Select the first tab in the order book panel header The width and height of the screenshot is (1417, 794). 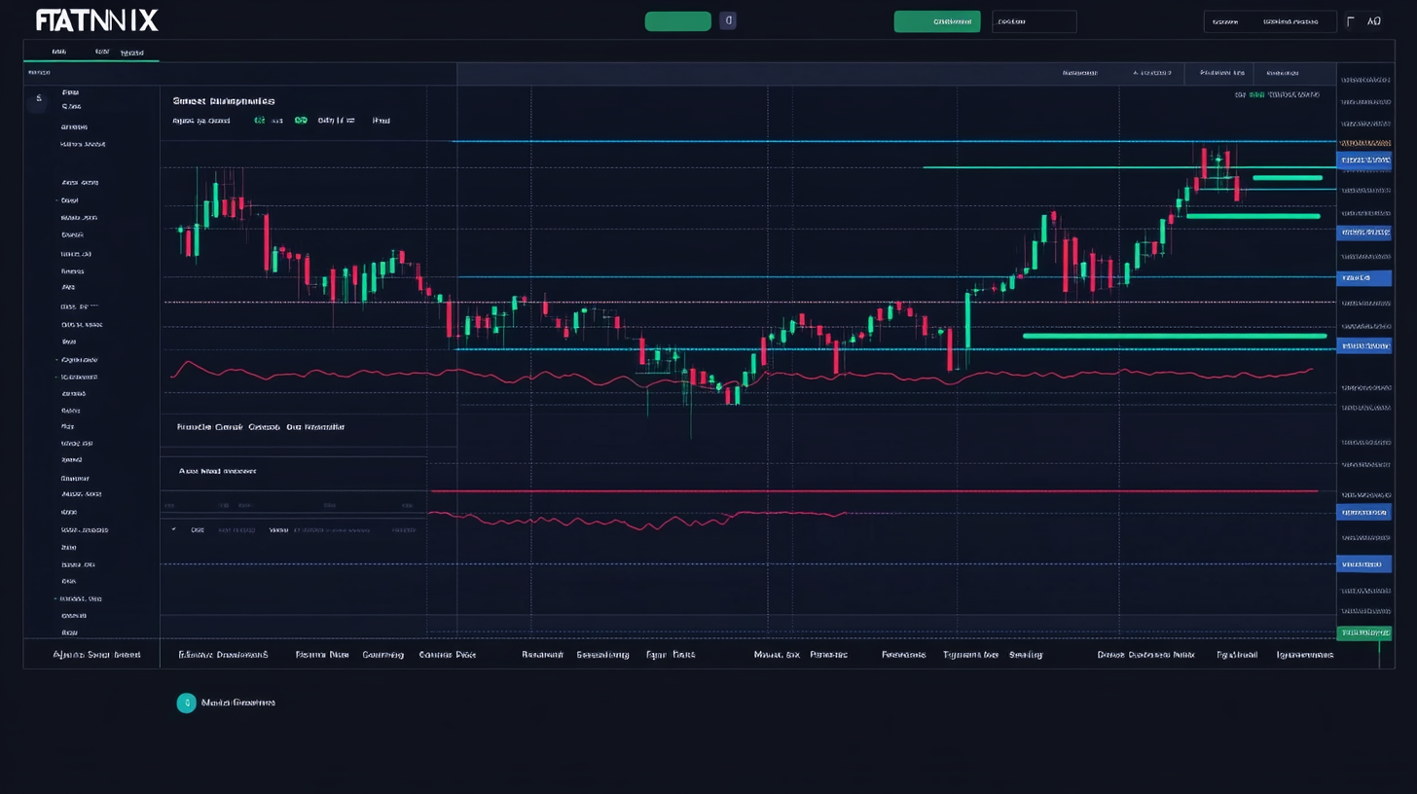pyautogui.click(x=1079, y=72)
